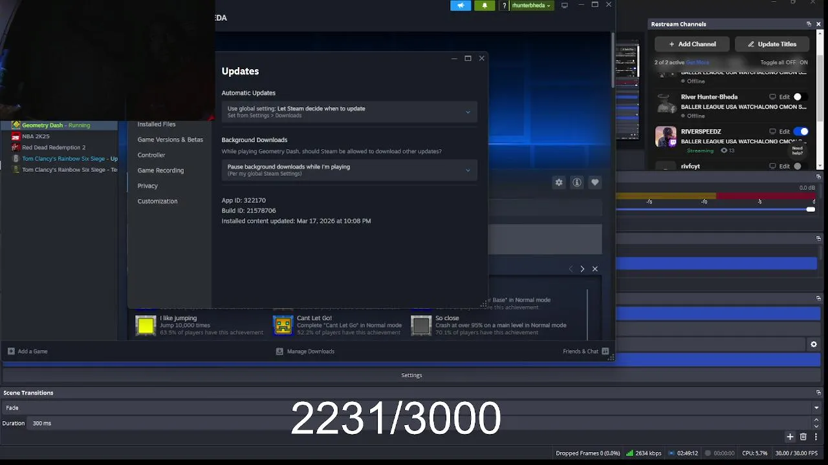
Task: Open Controller properties tab
Action: (x=151, y=155)
